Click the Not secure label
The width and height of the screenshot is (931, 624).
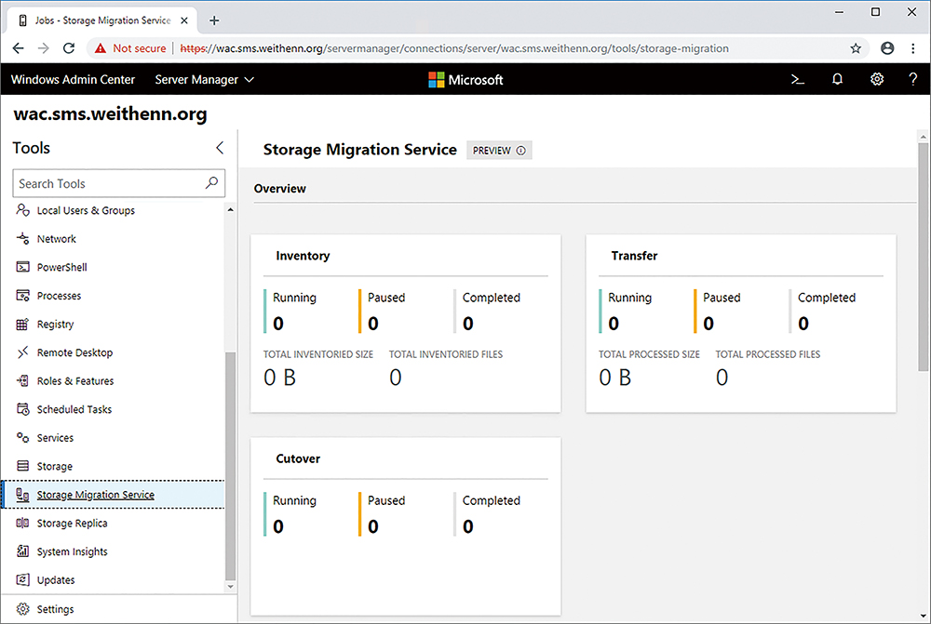pos(140,48)
